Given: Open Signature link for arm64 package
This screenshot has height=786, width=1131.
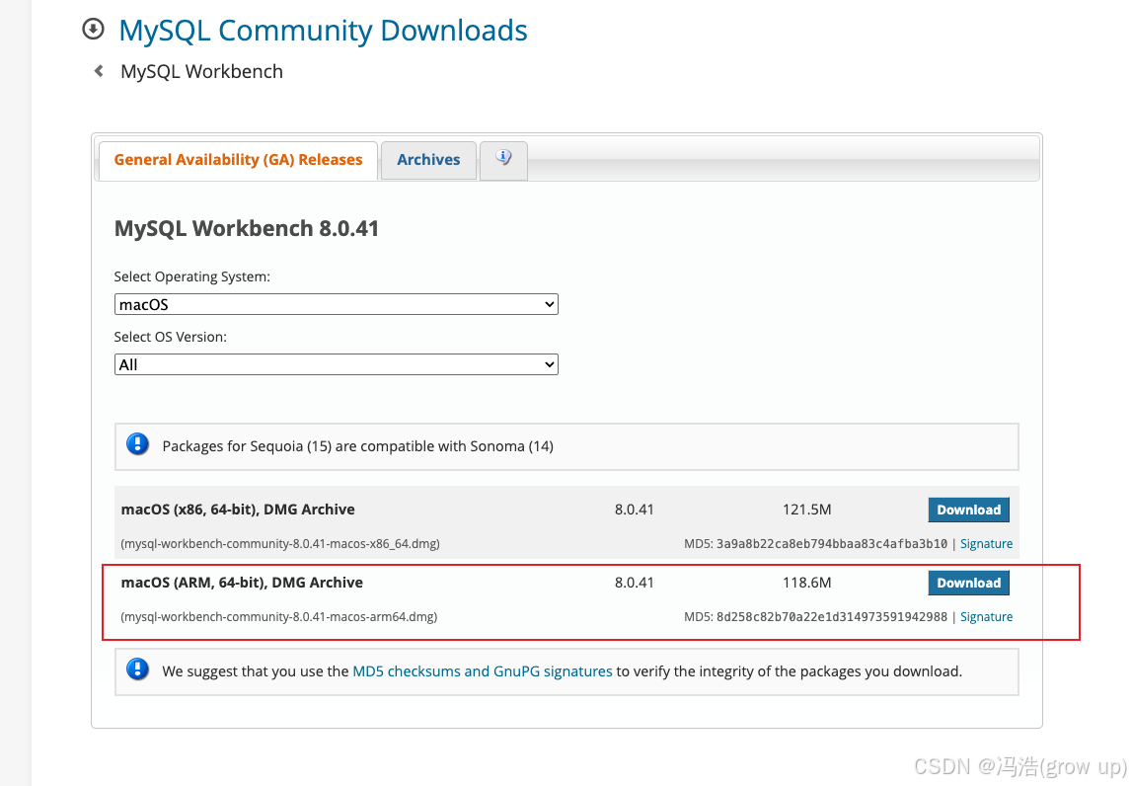Looking at the screenshot, I should 986,616.
